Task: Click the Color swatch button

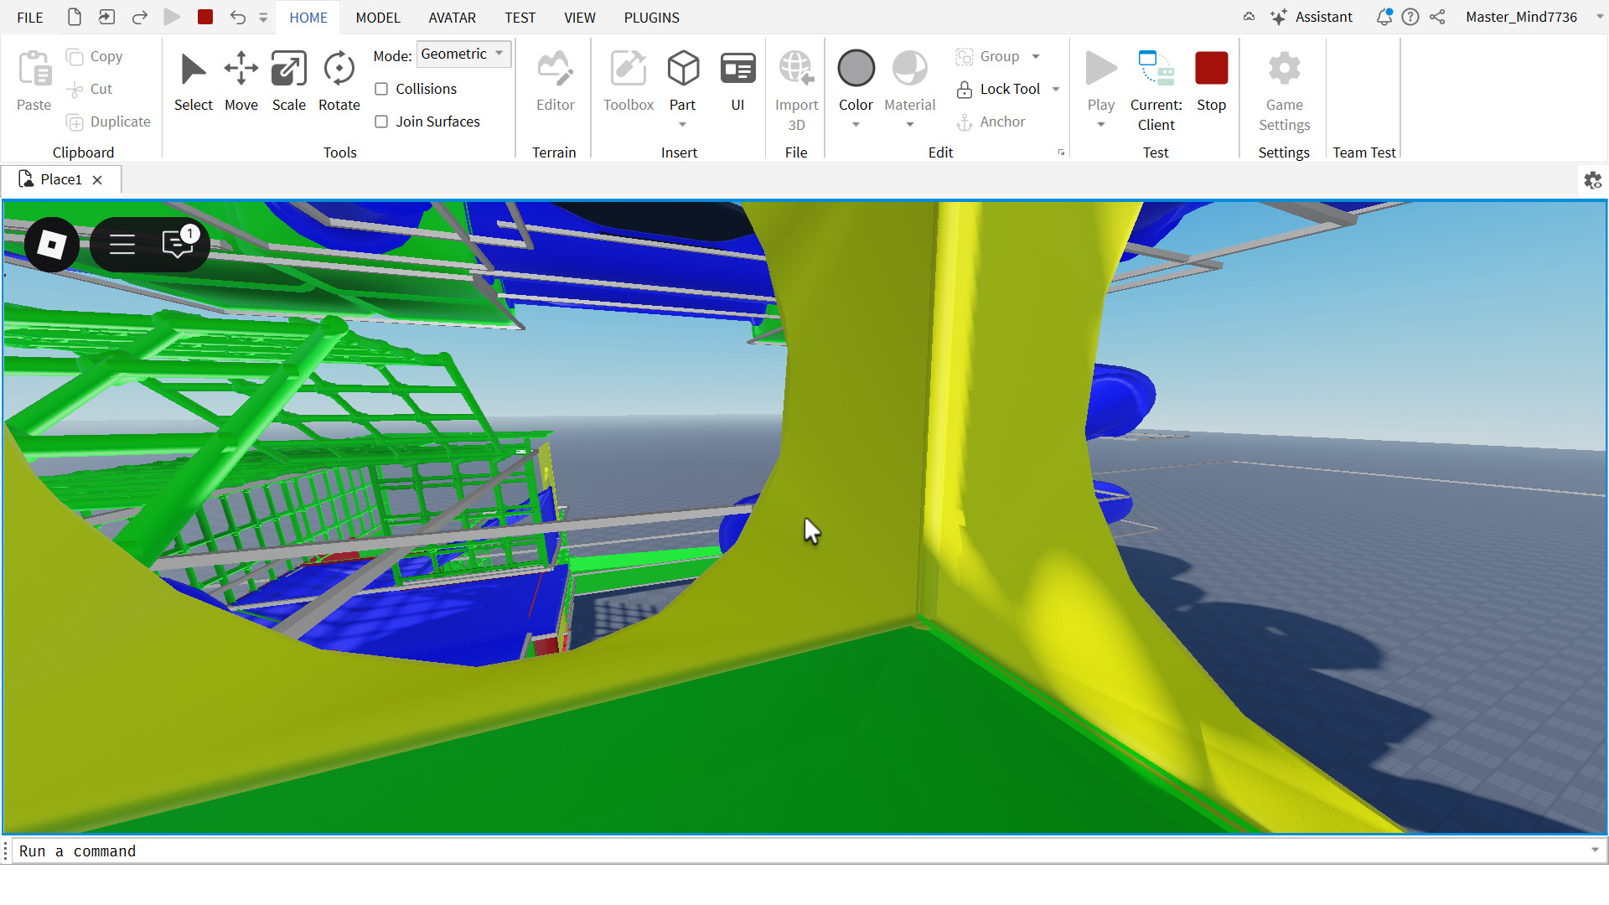Action: (856, 70)
